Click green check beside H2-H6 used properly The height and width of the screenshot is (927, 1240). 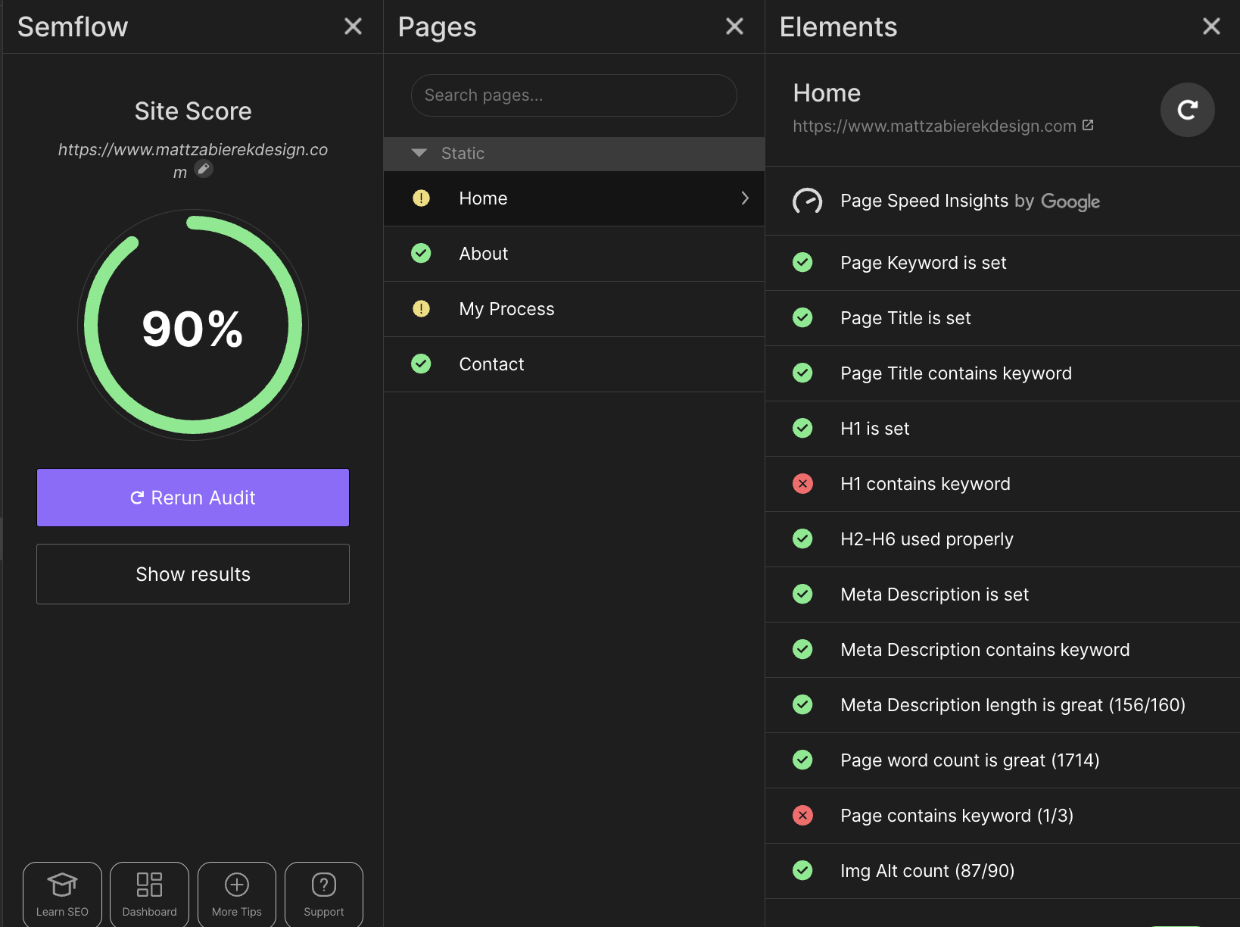[x=802, y=539]
